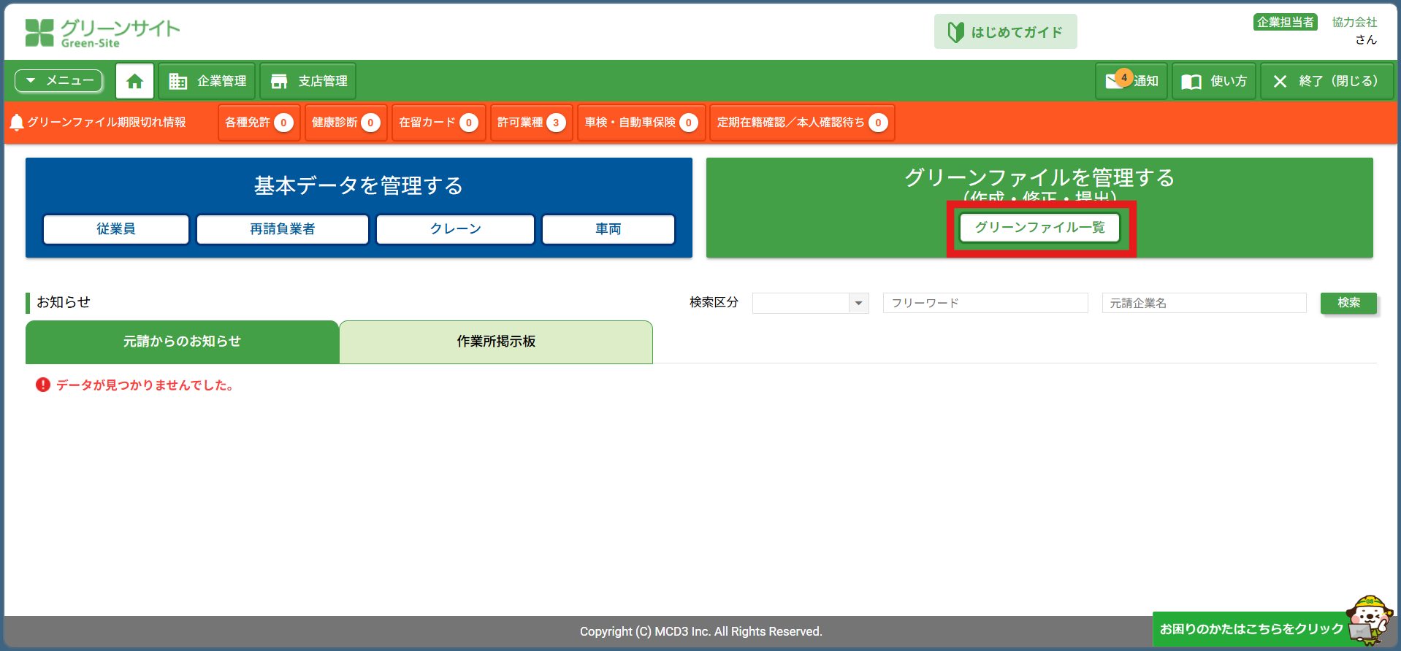Open the 使い方 book icon
Screen dimensions: 1401x651
(x=1191, y=82)
